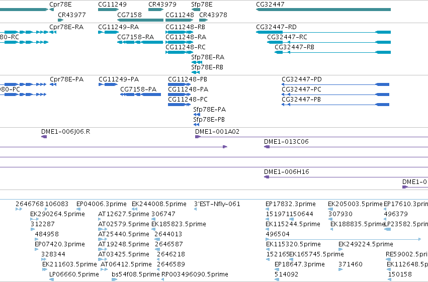Select the DME1-001A02 clone label
428x282 pixels.
click(x=217, y=132)
